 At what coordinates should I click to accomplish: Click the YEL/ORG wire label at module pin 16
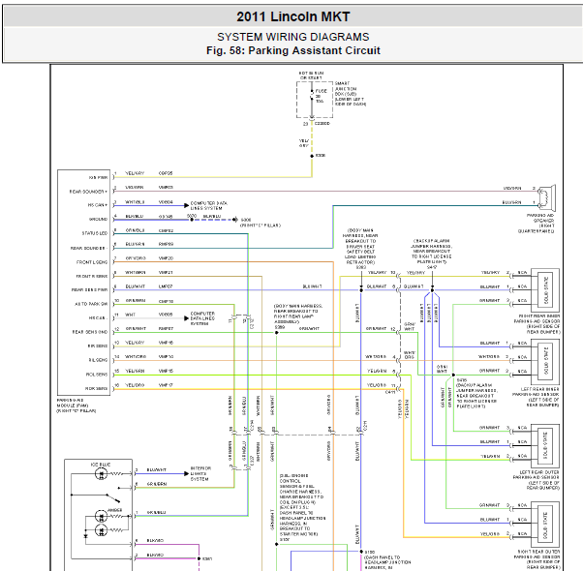coord(135,385)
